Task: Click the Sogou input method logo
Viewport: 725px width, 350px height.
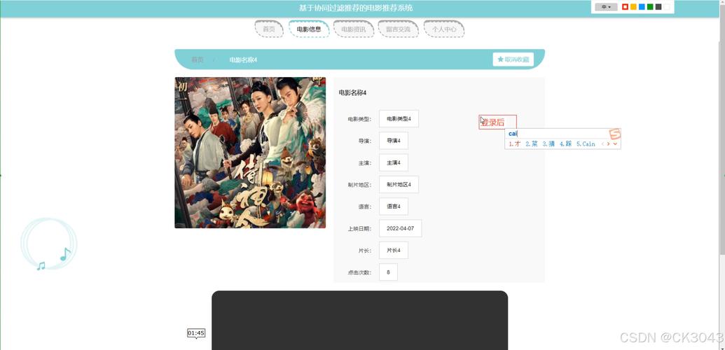Action: click(x=614, y=134)
